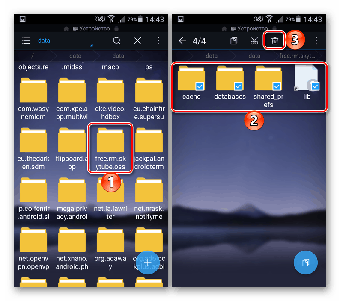Select the cache folder icon

(191, 78)
